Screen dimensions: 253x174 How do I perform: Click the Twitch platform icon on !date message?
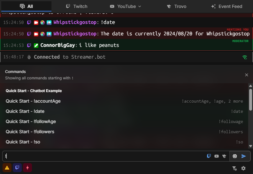pos(29,22)
